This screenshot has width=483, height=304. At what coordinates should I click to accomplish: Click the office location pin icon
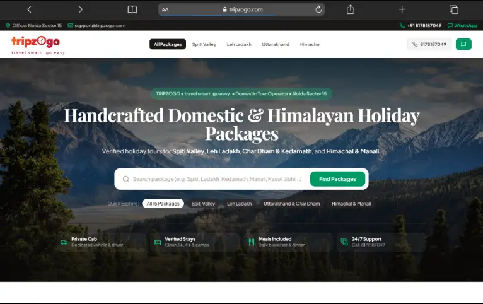[x=8, y=26]
